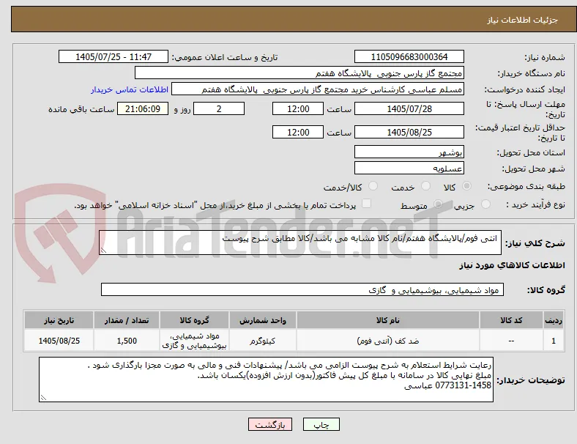Click the تعداد / مقدار column header
This screenshot has height=444, width=577.
[127, 320]
